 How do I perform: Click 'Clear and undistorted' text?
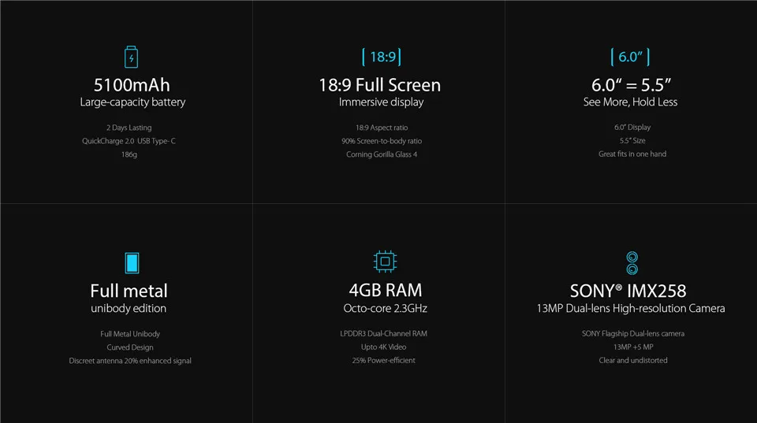pyautogui.click(x=633, y=360)
